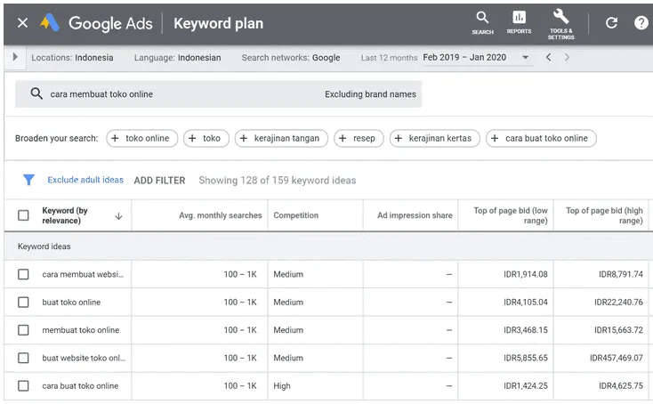Open the Search tool in header
The height and width of the screenshot is (404, 653).
point(482,22)
